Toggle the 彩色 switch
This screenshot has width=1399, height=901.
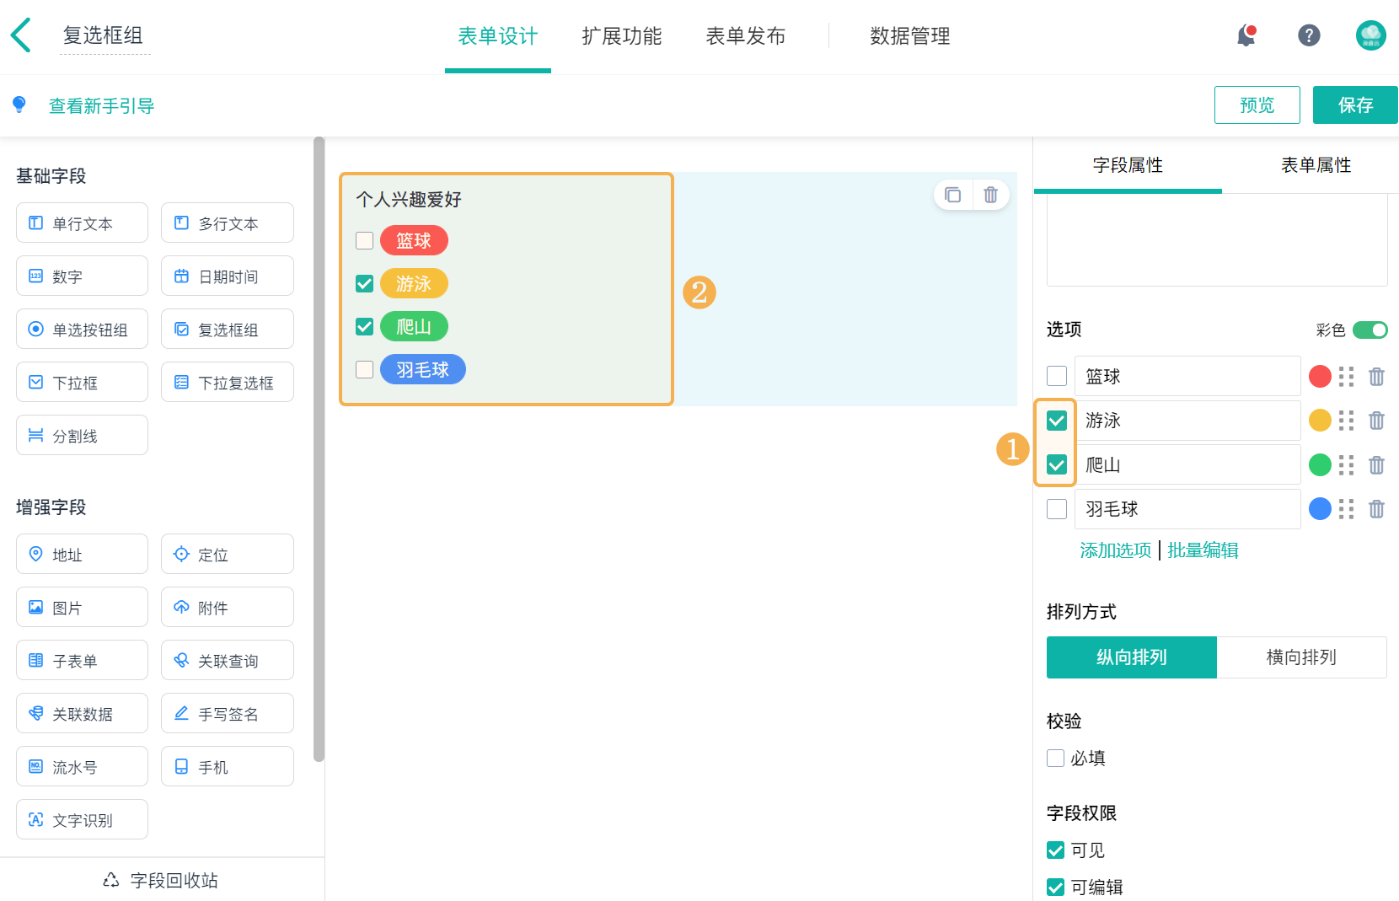(1370, 330)
